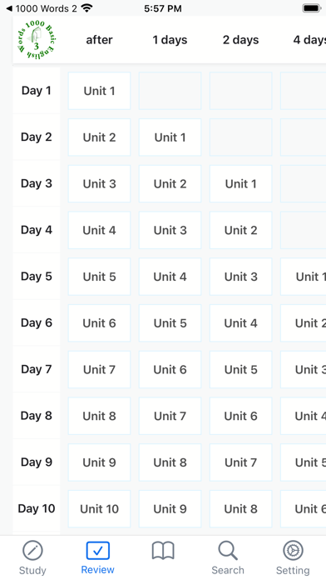Viewport: 326px width, 580px height.
Task: Tap the empty 1 days cell for Day 1
Action: [170, 91]
